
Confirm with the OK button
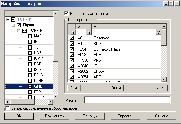click(x=19, y=116)
